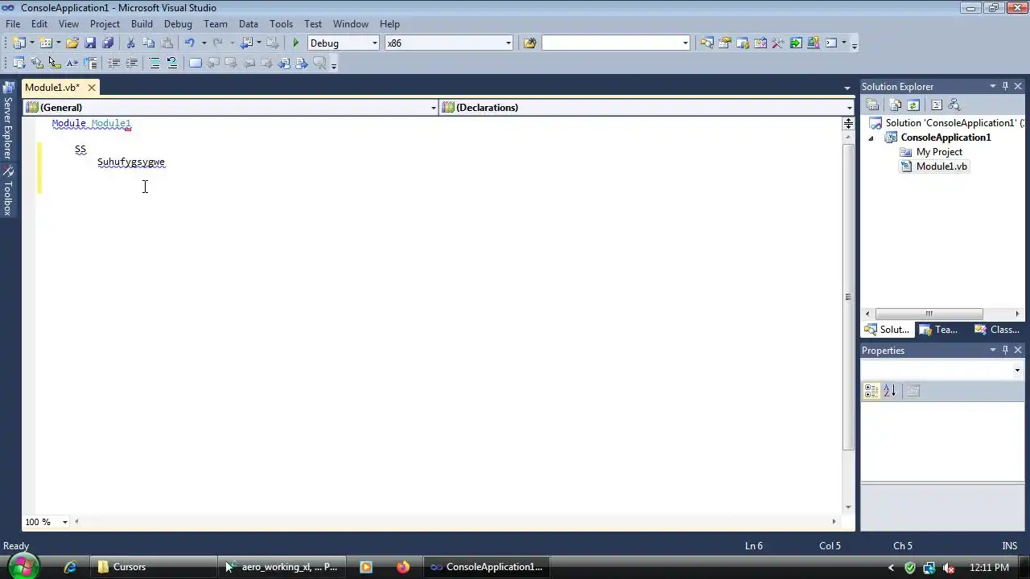1030x579 pixels.
Task: Click the editor vertical scrollbar
Action: [x=848, y=296]
